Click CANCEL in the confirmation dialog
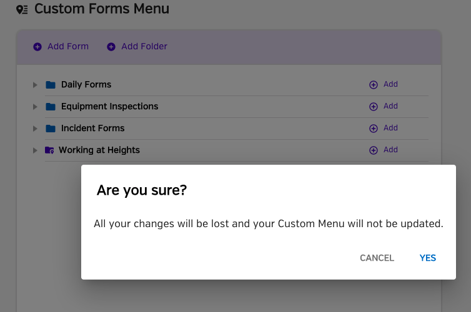The image size is (471, 312). pos(377,258)
